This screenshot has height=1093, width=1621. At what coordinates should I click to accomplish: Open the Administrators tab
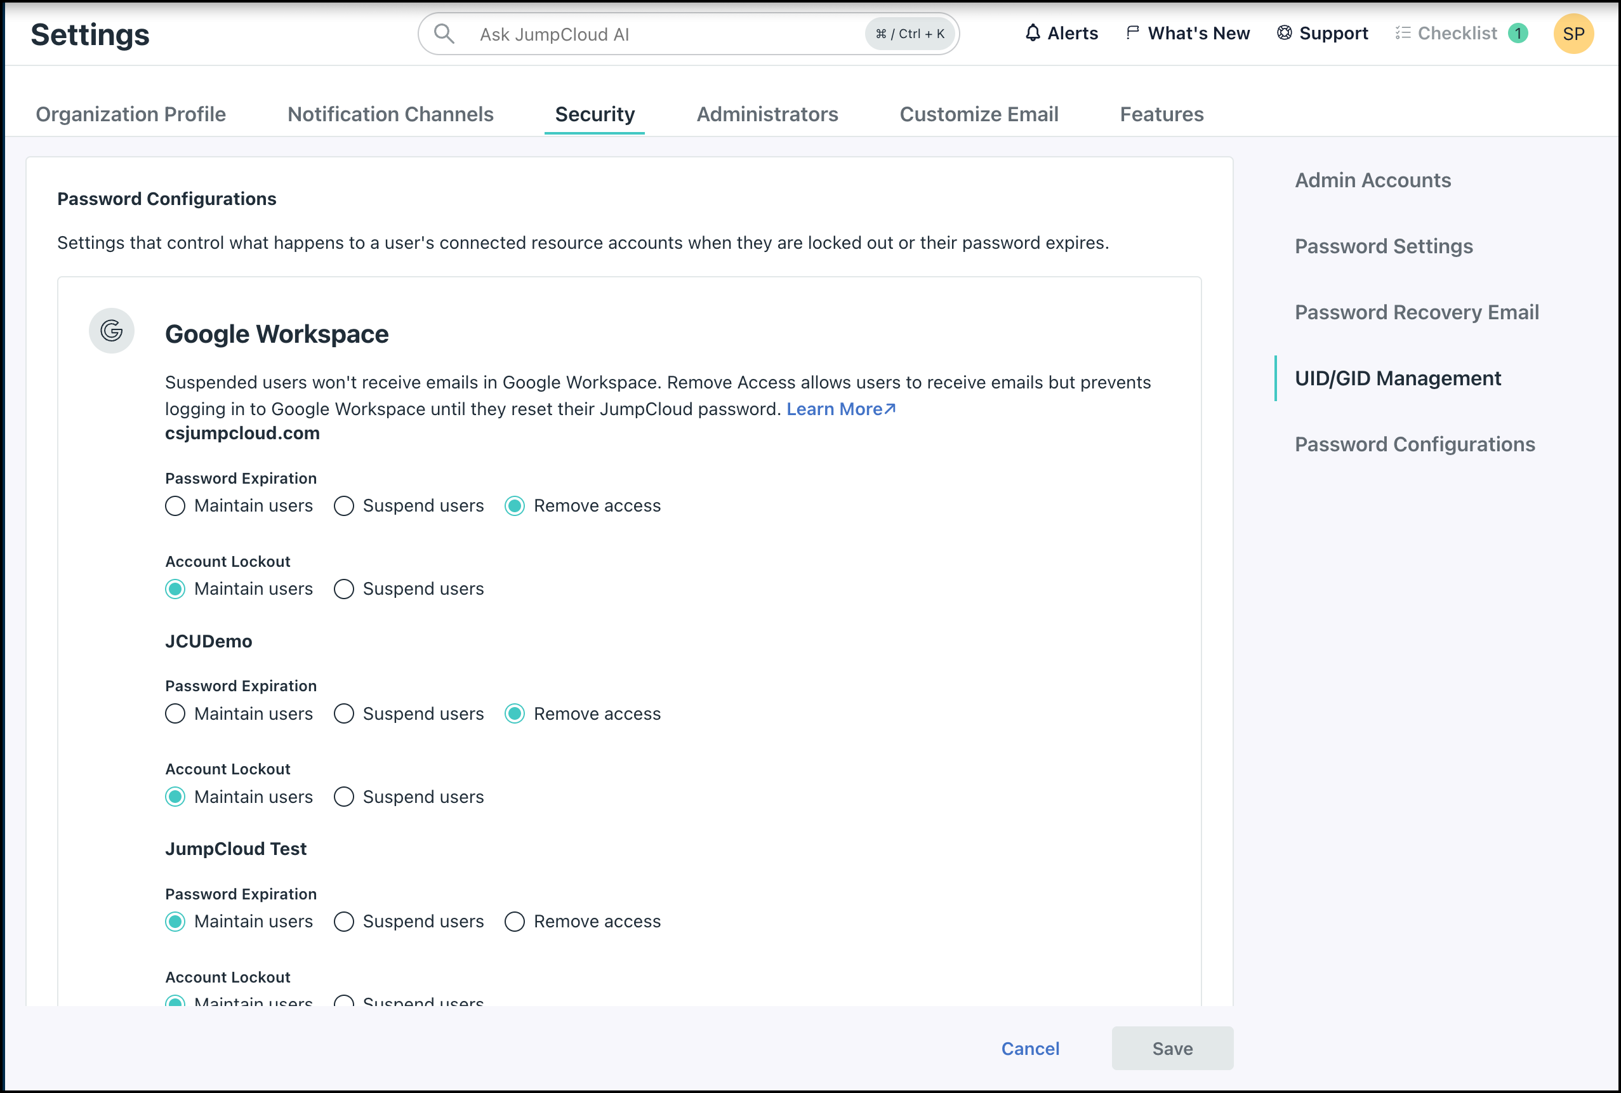(x=767, y=114)
